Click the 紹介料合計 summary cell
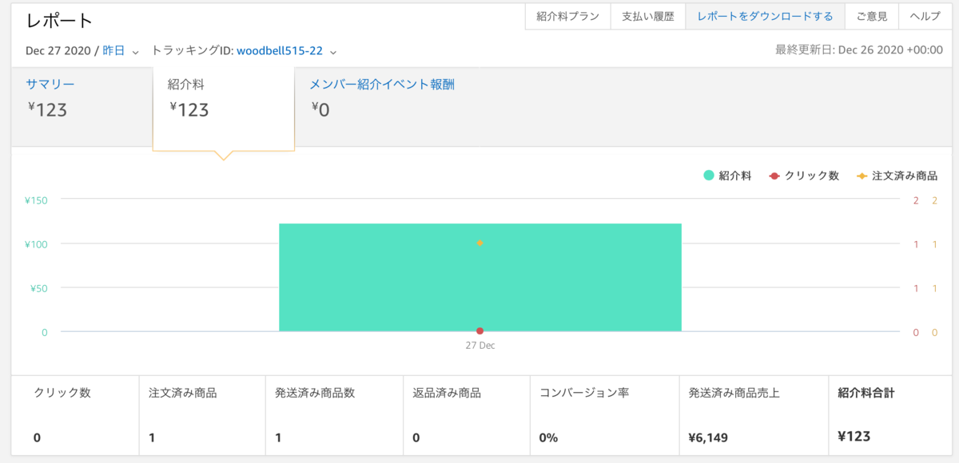Image resolution: width=959 pixels, height=463 pixels. click(x=889, y=414)
